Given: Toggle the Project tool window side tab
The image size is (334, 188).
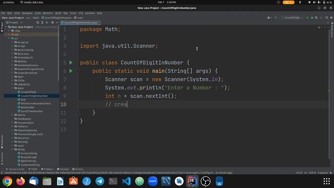Looking at the screenshot, I should click(2, 27).
